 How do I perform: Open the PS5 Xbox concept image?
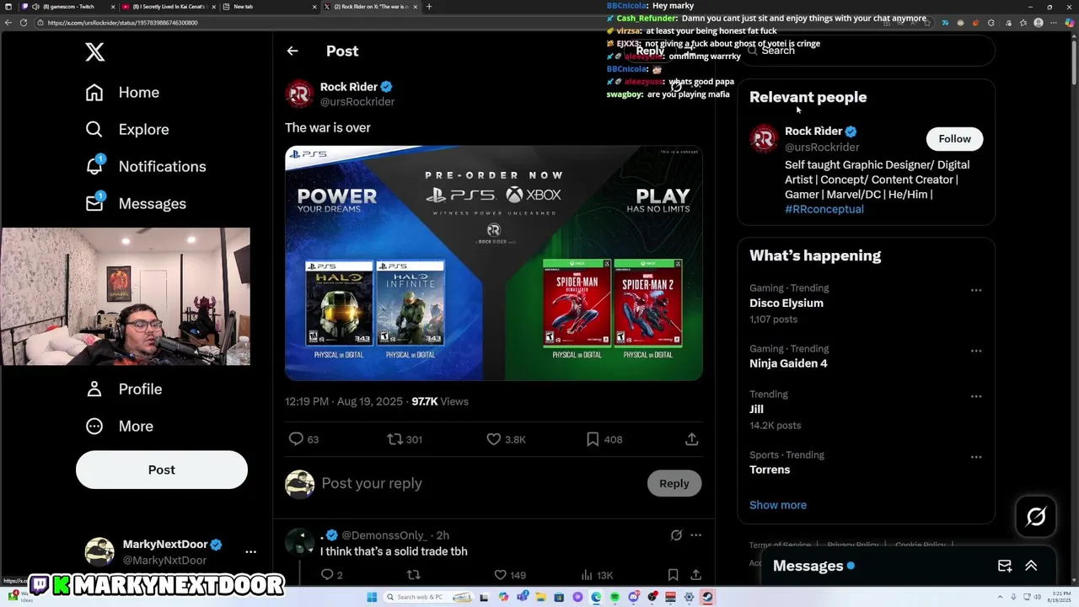point(494,263)
